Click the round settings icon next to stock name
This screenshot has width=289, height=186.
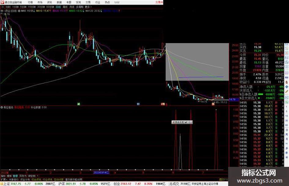click(19, 11)
